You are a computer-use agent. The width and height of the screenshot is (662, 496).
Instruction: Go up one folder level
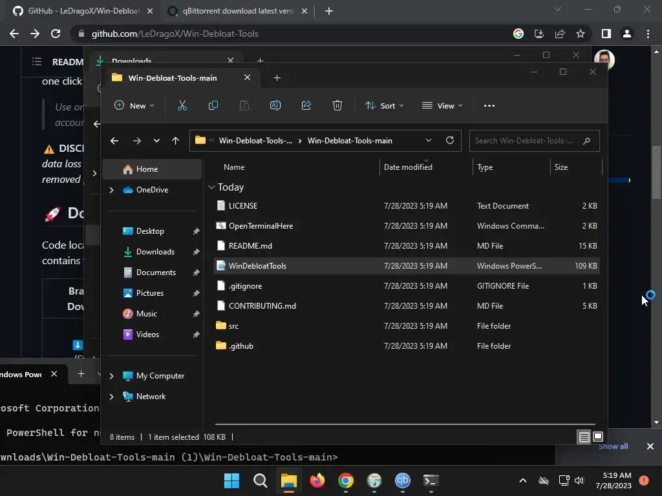176,141
